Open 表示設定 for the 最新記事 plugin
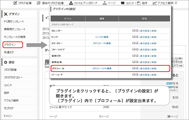189x120 pixels. pyautogui.click(x=145, y=62)
